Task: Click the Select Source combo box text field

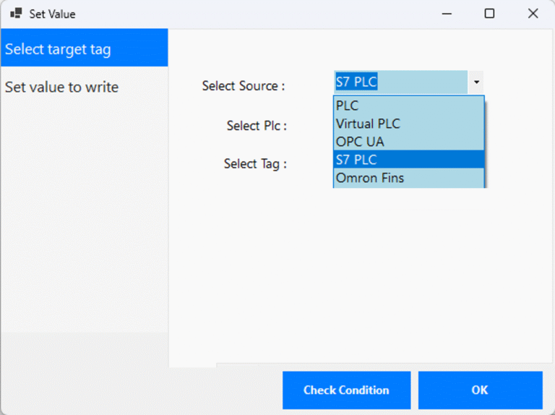Action: click(x=400, y=82)
